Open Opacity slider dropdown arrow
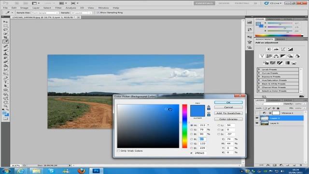Screen dimensions: 309x174 (x=305, y=104)
